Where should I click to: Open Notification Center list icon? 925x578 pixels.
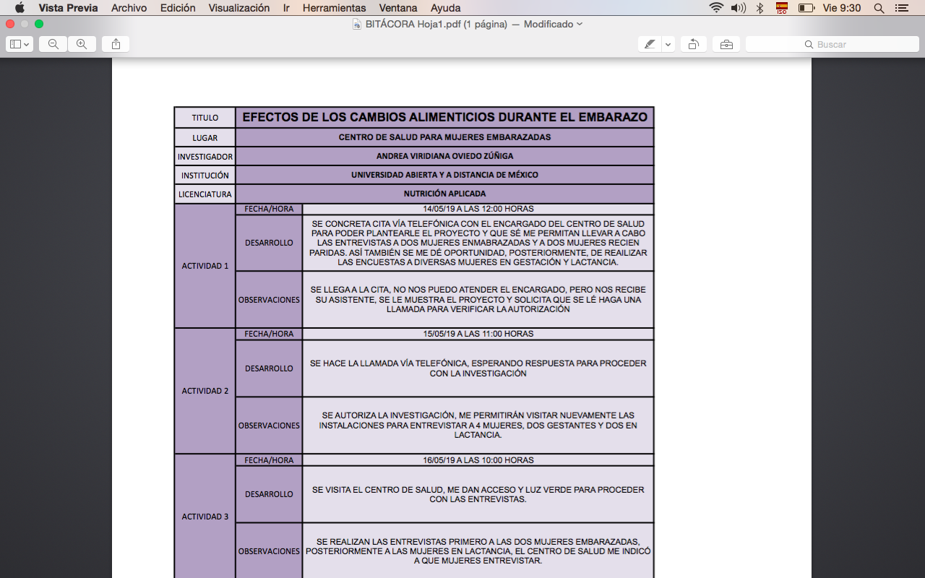901,8
